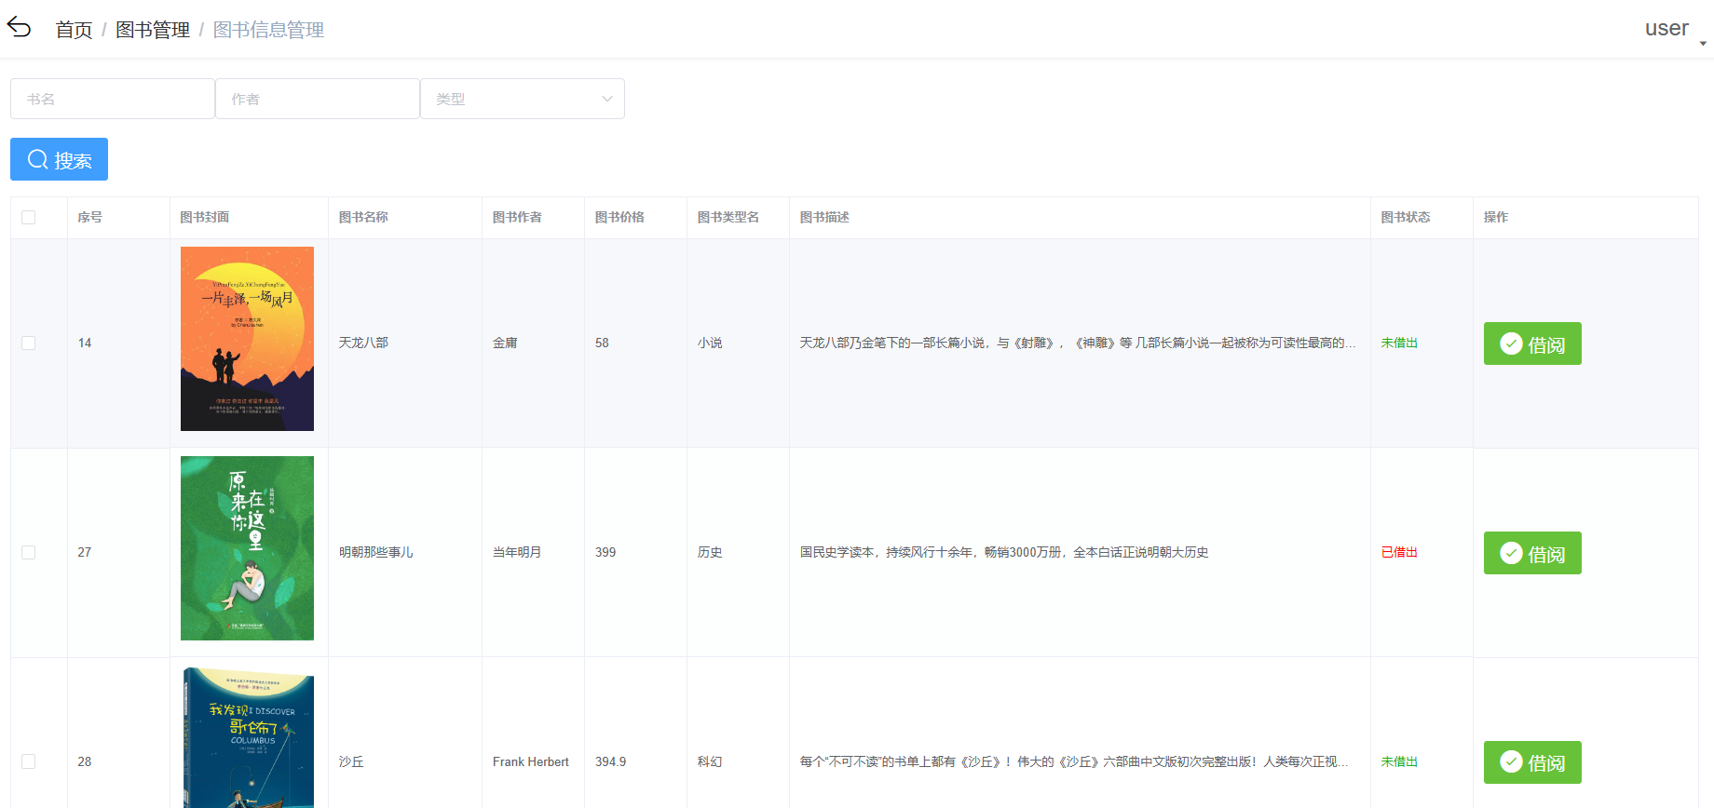Toggle the select-all header checkbox

(29, 217)
